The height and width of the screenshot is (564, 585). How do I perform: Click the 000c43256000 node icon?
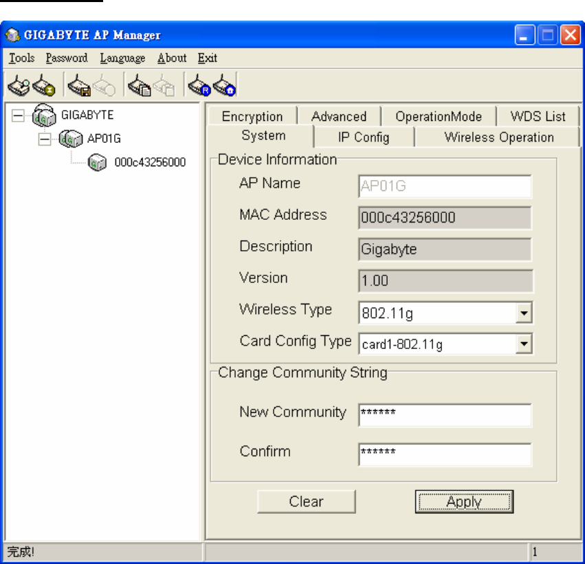(x=97, y=162)
